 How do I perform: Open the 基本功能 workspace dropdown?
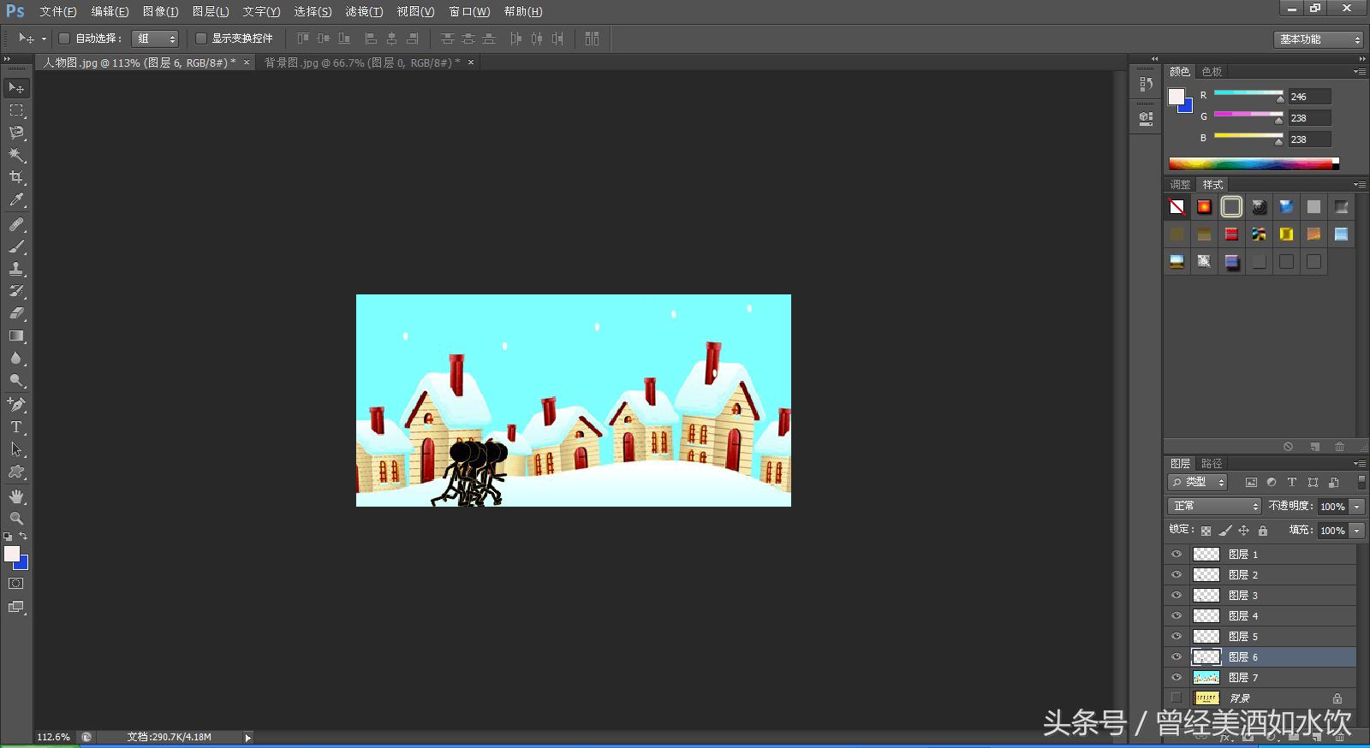tap(1318, 39)
